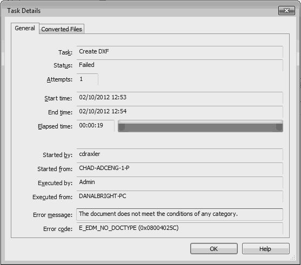This screenshot has width=301, height=265.
Task: Select the Executed from DANALBRIGHT-PC field
Action: (x=179, y=196)
